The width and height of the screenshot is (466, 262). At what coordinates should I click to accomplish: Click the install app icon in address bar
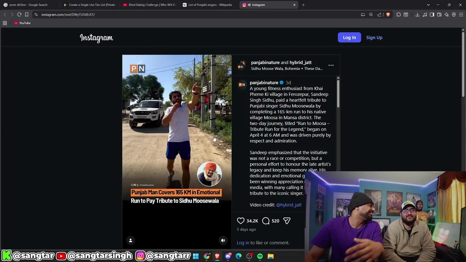click(x=363, y=15)
